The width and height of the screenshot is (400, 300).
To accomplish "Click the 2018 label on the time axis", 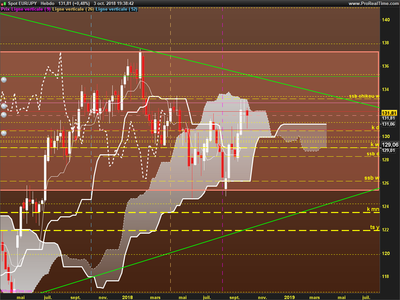I will pos(128,297).
